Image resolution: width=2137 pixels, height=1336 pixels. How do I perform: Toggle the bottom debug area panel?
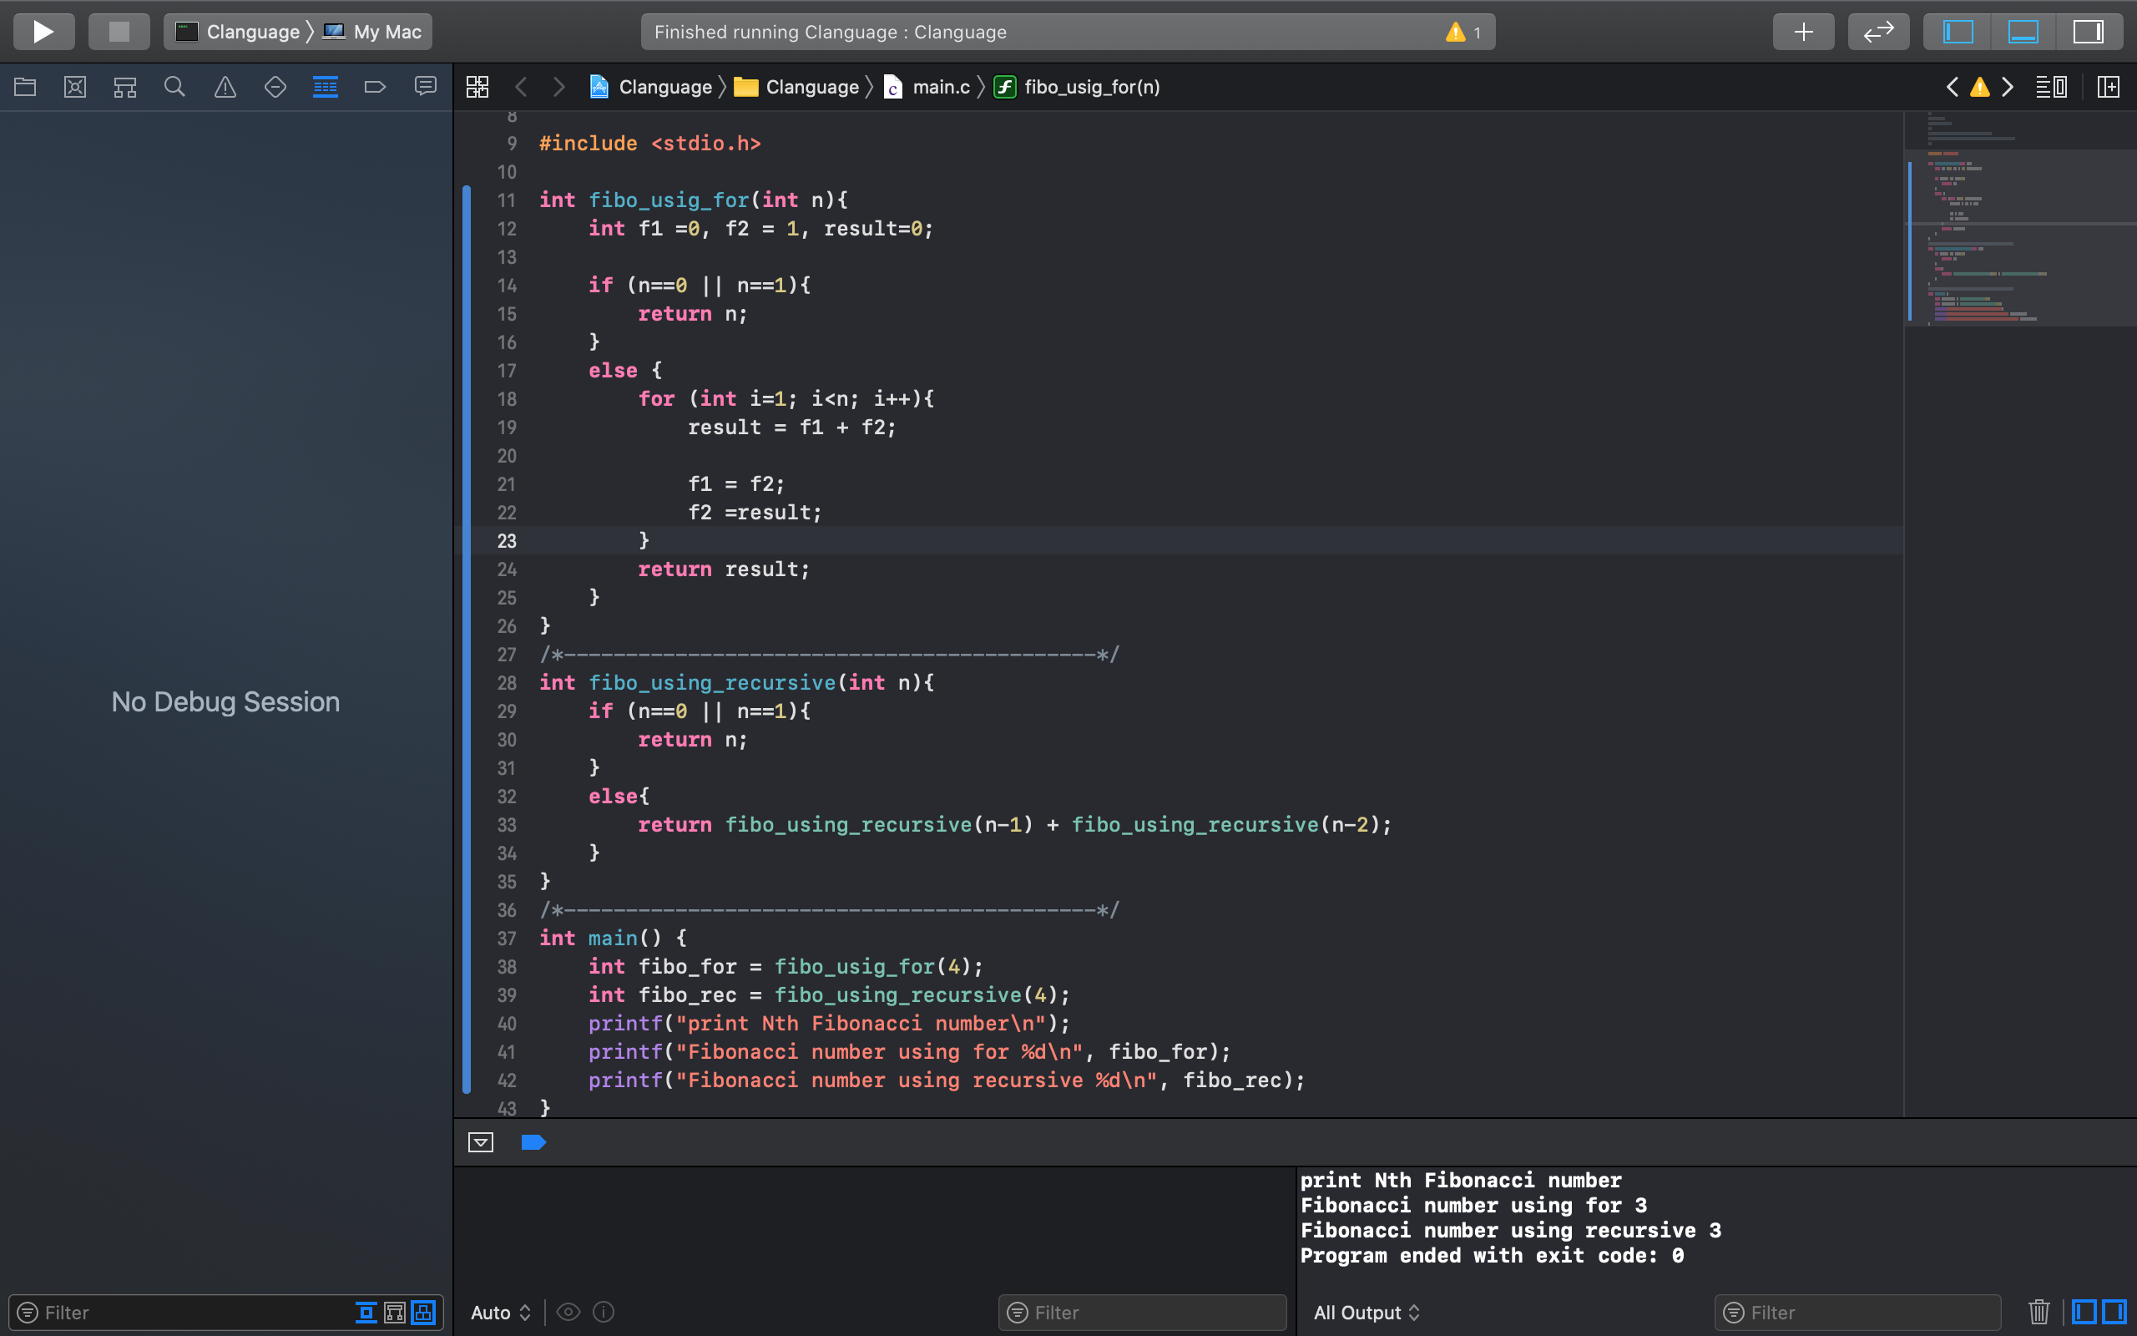point(2023,32)
